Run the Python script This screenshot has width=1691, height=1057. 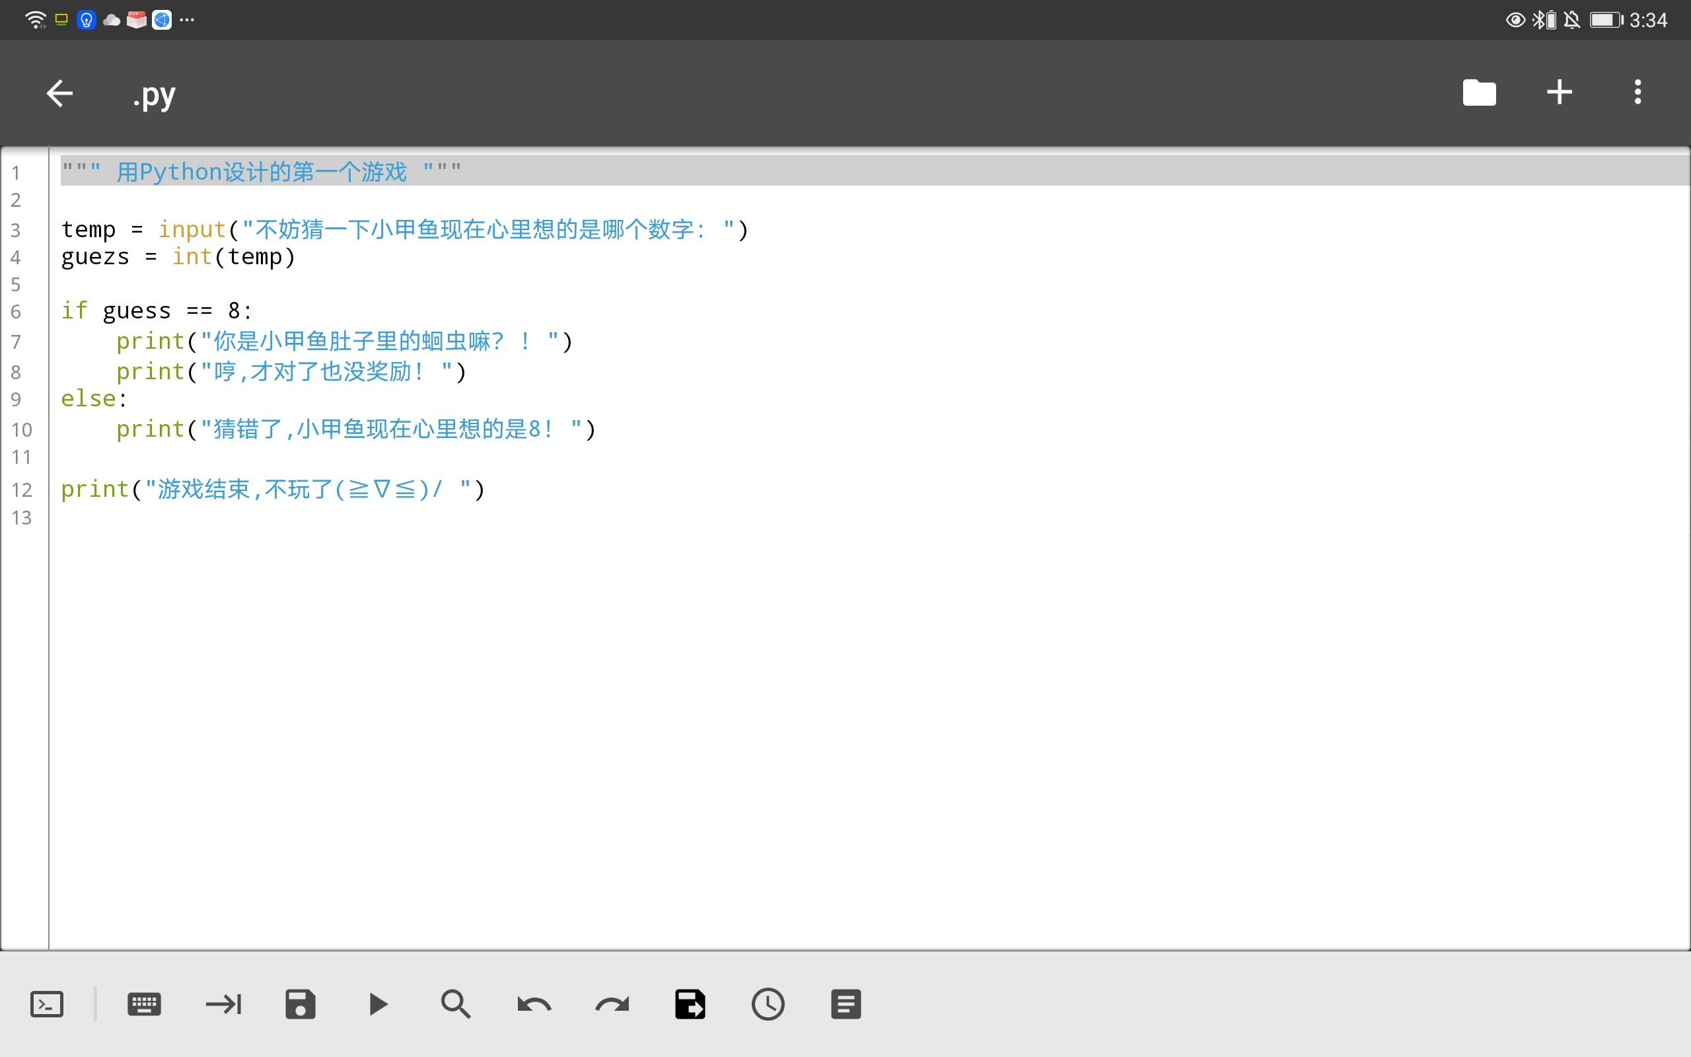coord(378,1005)
